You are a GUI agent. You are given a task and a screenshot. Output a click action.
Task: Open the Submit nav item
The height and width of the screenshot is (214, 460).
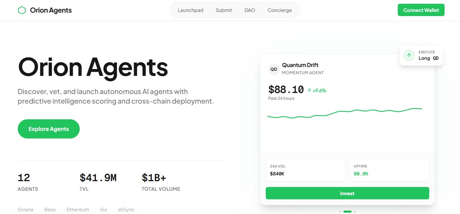click(224, 10)
